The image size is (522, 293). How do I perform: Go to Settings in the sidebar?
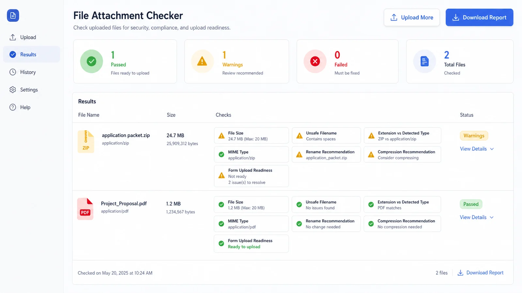pos(32,90)
